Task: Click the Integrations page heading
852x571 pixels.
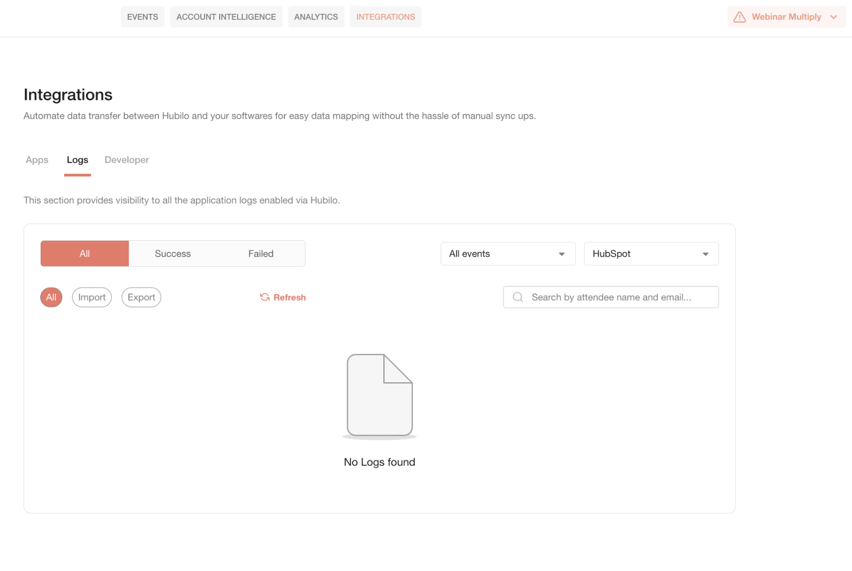Action: click(x=68, y=95)
